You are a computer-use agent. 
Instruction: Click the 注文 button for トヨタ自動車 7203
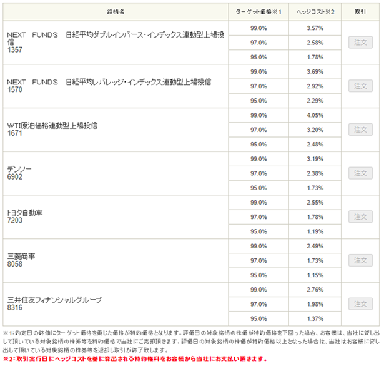[360, 216]
